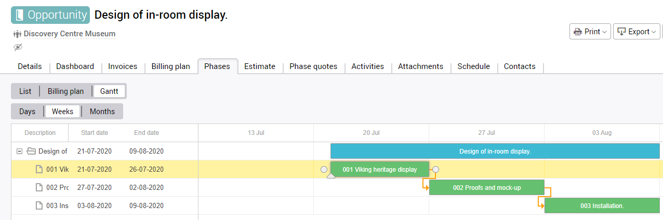
Task: Click the left link handle of Viking bar
Action: pyautogui.click(x=324, y=169)
